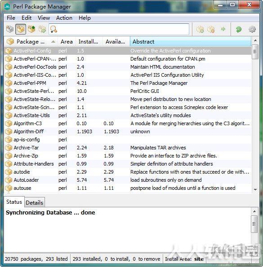Show all packages view icon

coord(10,29)
